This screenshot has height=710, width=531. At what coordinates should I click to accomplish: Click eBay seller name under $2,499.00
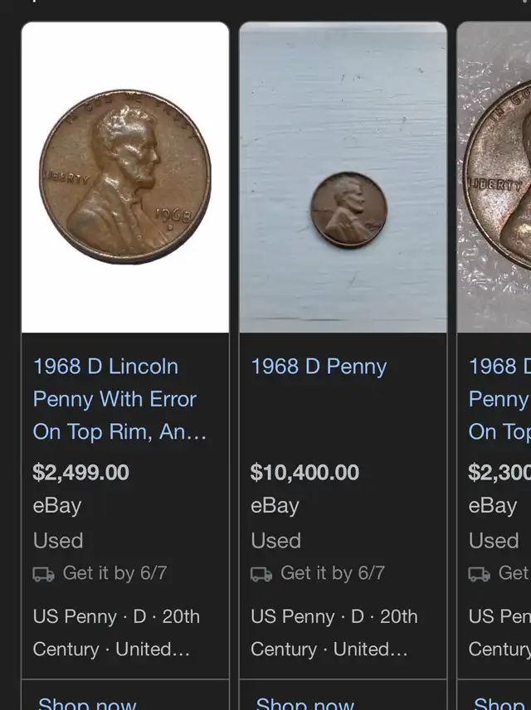click(57, 506)
